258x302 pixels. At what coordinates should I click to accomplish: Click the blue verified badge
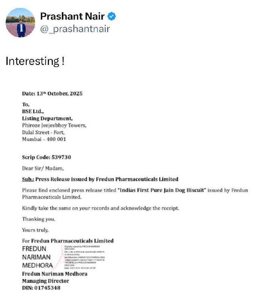point(112,16)
